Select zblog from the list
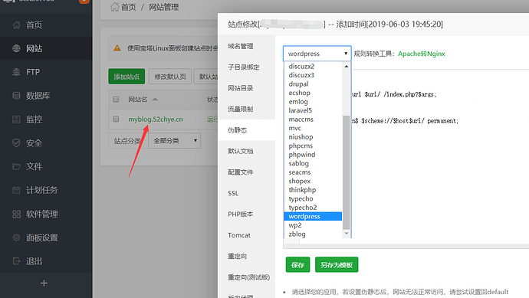Viewport: 529px width, 298px height. coord(313,234)
